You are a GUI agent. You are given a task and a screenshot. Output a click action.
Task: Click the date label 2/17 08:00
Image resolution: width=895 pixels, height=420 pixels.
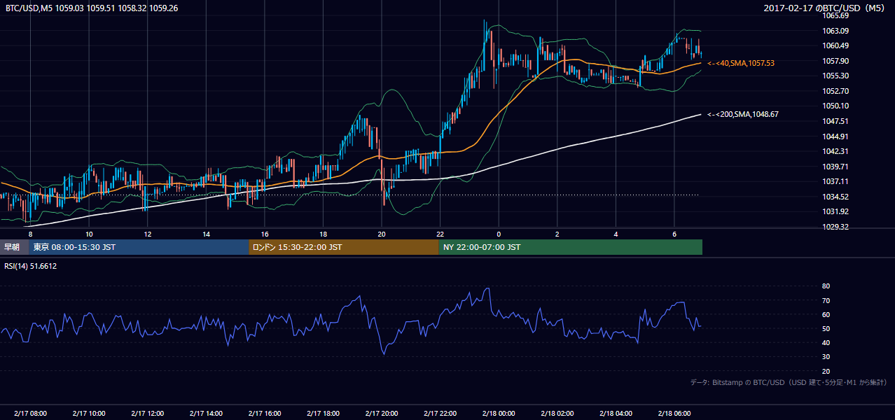click(x=30, y=413)
